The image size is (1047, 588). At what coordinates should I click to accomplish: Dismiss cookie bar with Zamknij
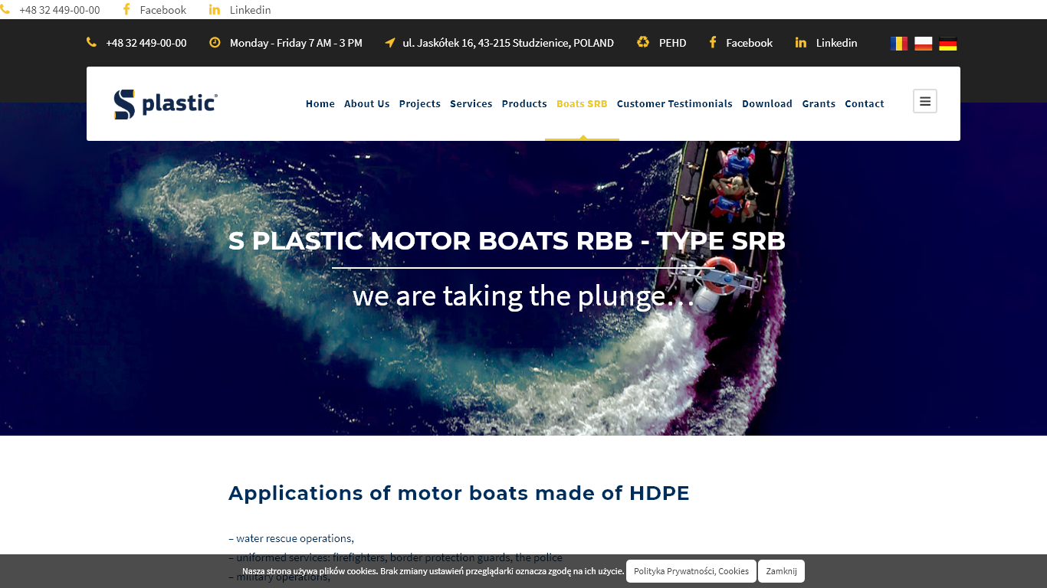pyautogui.click(x=781, y=571)
